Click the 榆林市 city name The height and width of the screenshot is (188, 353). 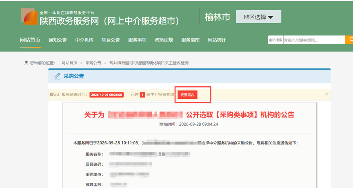pos(218,17)
